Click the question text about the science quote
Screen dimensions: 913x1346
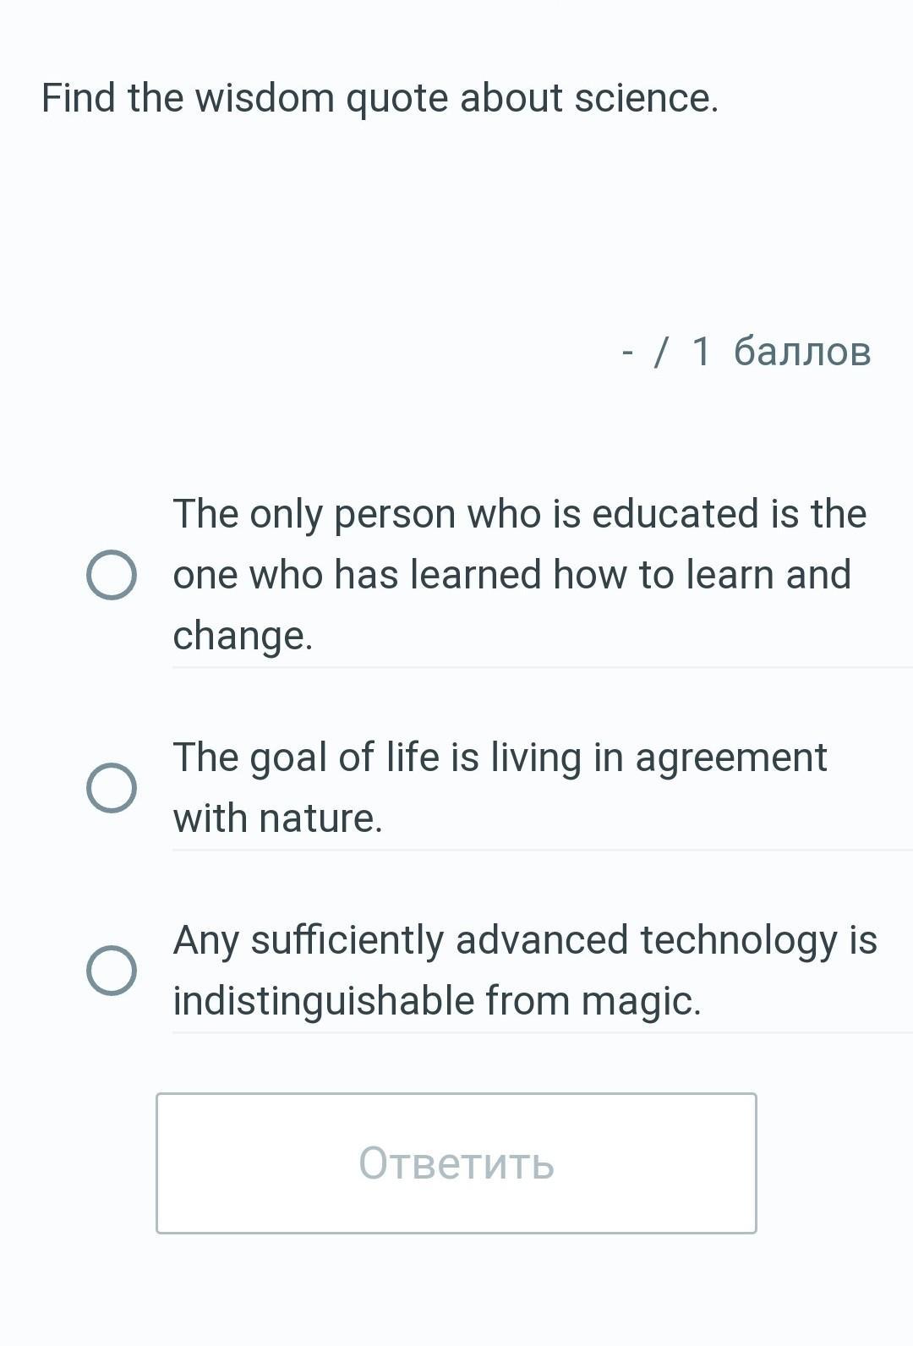point(380,98)
